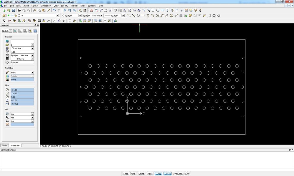Open the layer dropdown in the toolbar

pos(57,16)
